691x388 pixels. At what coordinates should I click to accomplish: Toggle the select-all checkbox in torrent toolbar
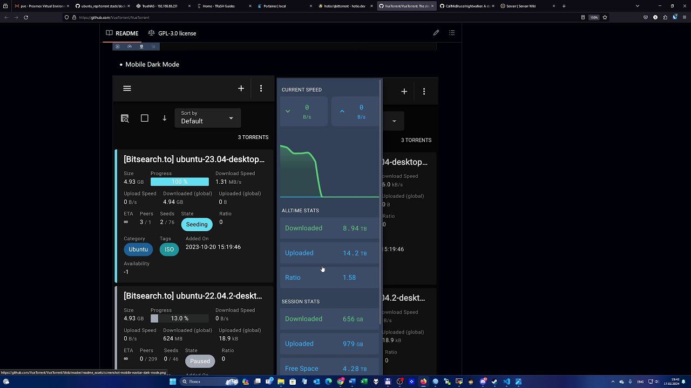coord(145,118)
